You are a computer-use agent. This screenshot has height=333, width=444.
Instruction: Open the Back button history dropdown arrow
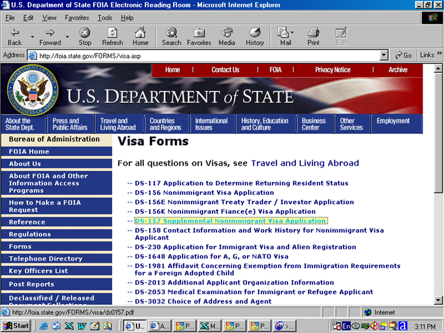click(32, 37)
